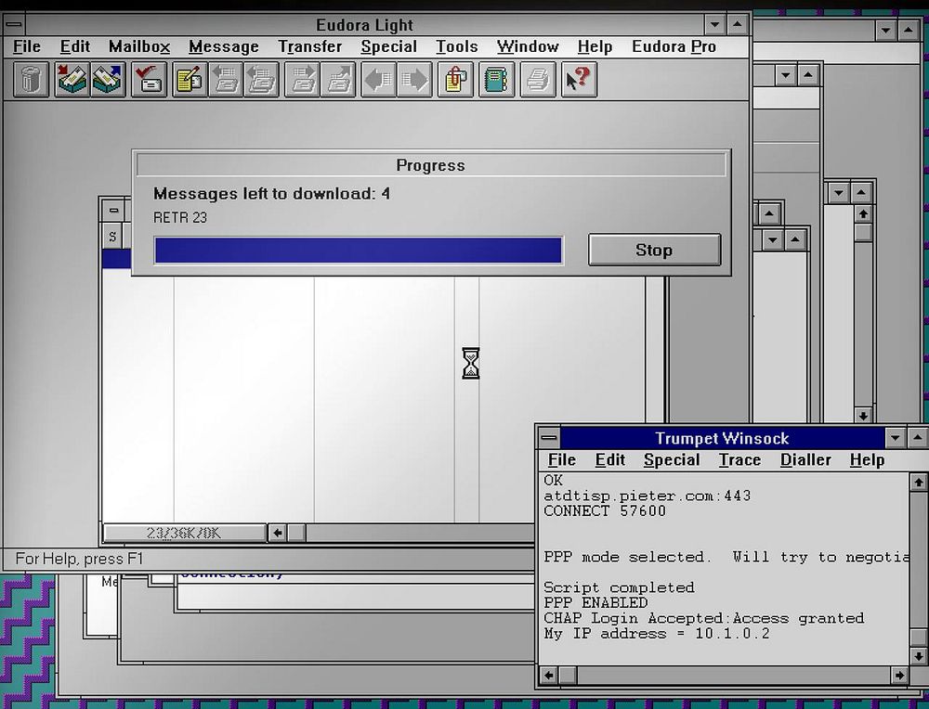The width and height of the screenshot is (929, 709).
Task: Open Trumpet Winsock's Edit menu
Action: pos(609,460)
